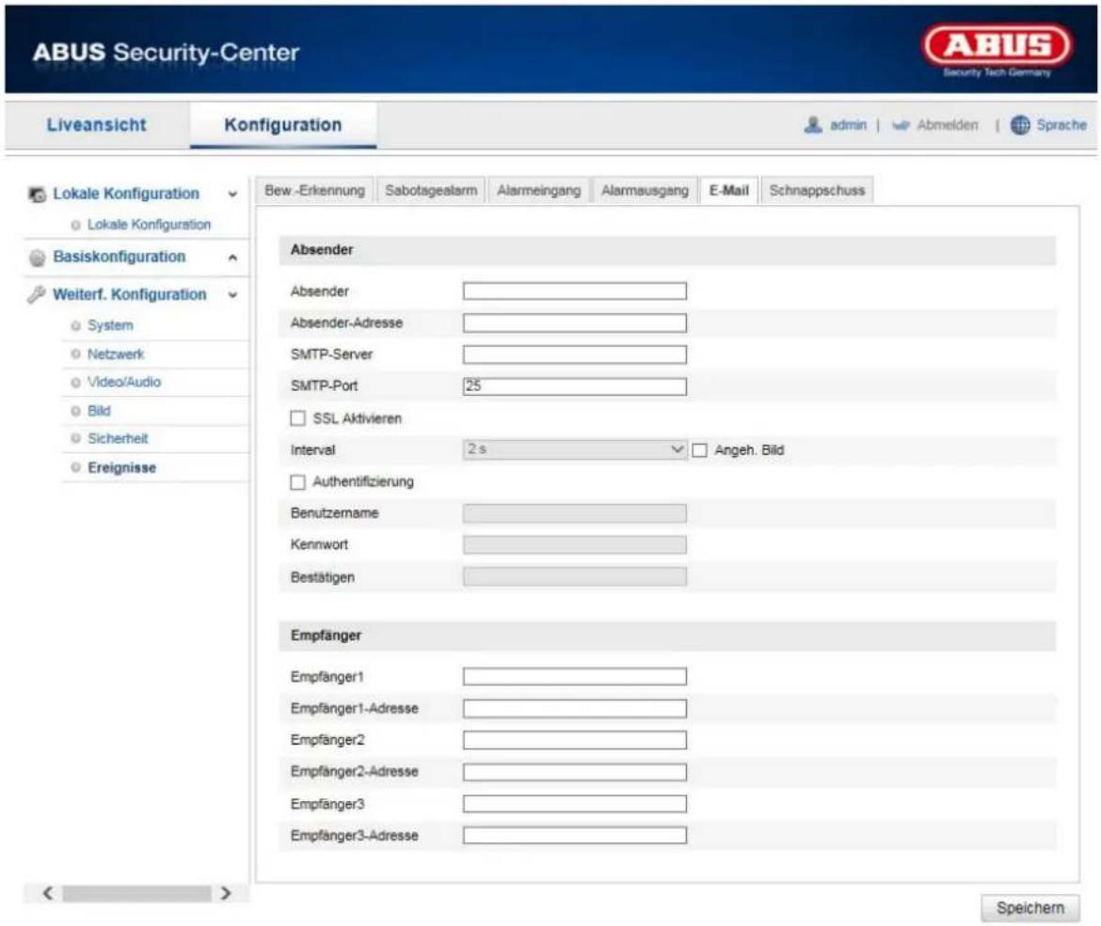Viewport: 1101px width, 926px height.
Task: Open Video/Audio in the sidebar
Action: click(x=123, y=383)
